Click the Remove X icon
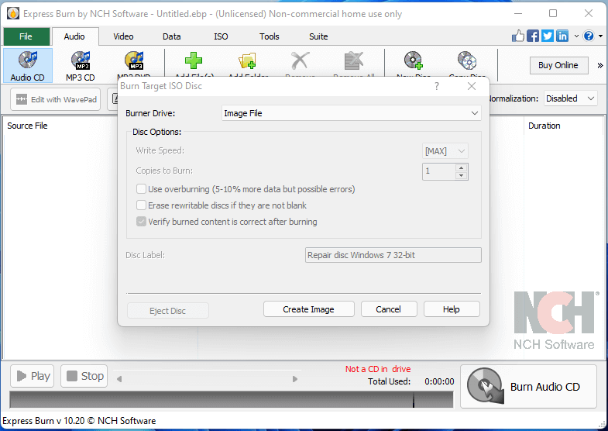Viewport: 608px width, 431px height. click(300, 61)
